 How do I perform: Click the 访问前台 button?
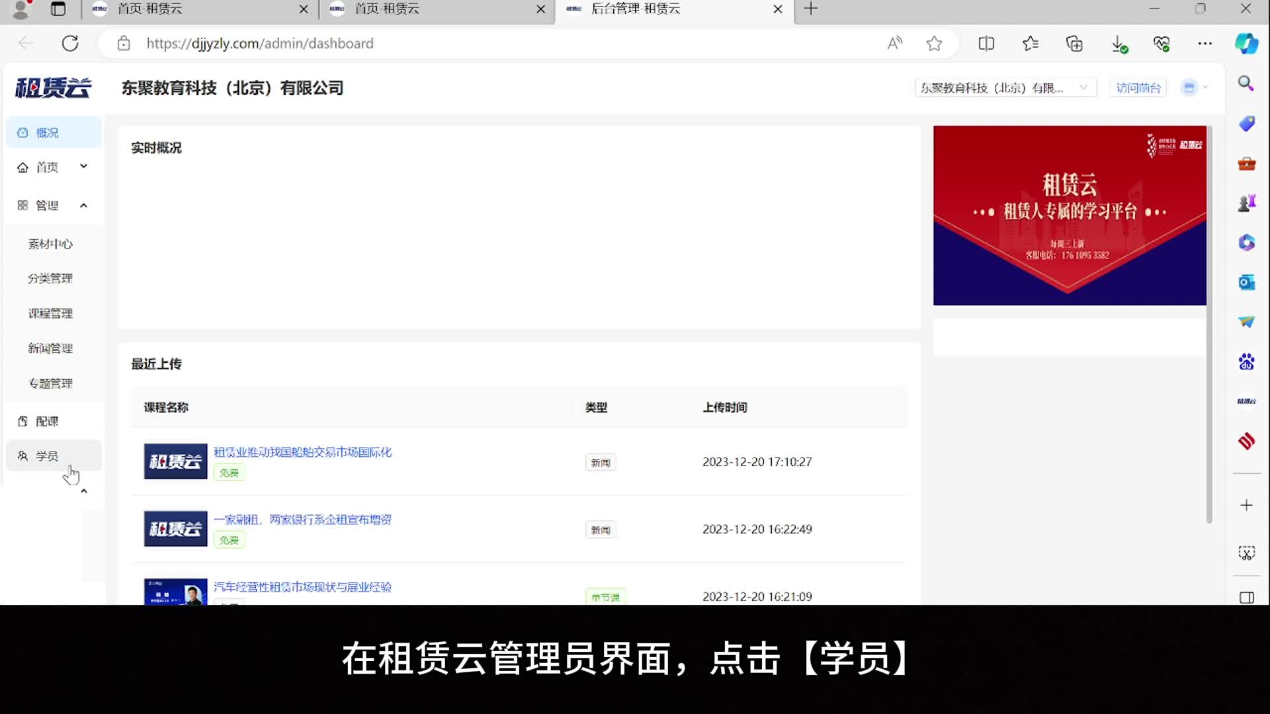1138,88
